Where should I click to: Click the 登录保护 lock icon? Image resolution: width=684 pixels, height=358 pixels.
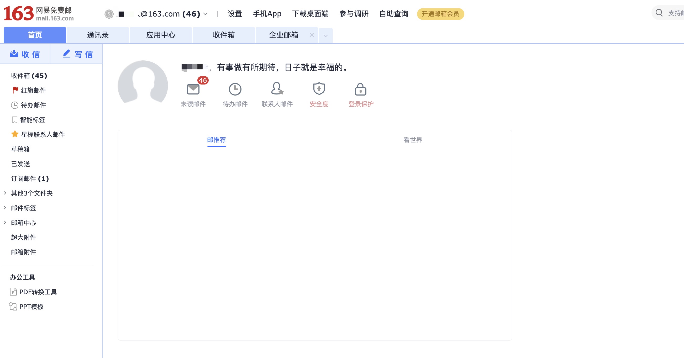tap(361, 89)
